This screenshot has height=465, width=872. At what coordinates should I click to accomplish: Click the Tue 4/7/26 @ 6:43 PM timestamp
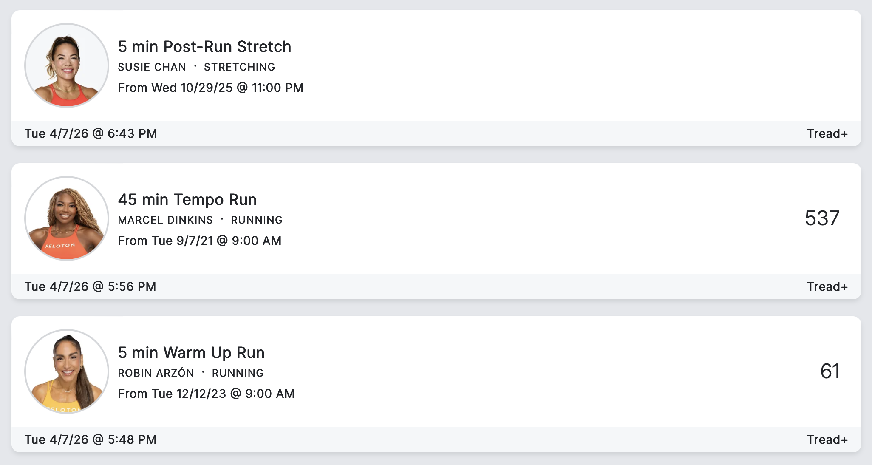(91, 133)
